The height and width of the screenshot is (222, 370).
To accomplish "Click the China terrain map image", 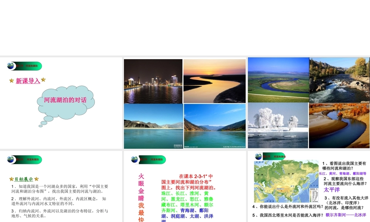I will coord(286,181).
